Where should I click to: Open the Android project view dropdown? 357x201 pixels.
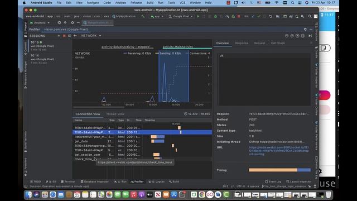coord(40,22)
